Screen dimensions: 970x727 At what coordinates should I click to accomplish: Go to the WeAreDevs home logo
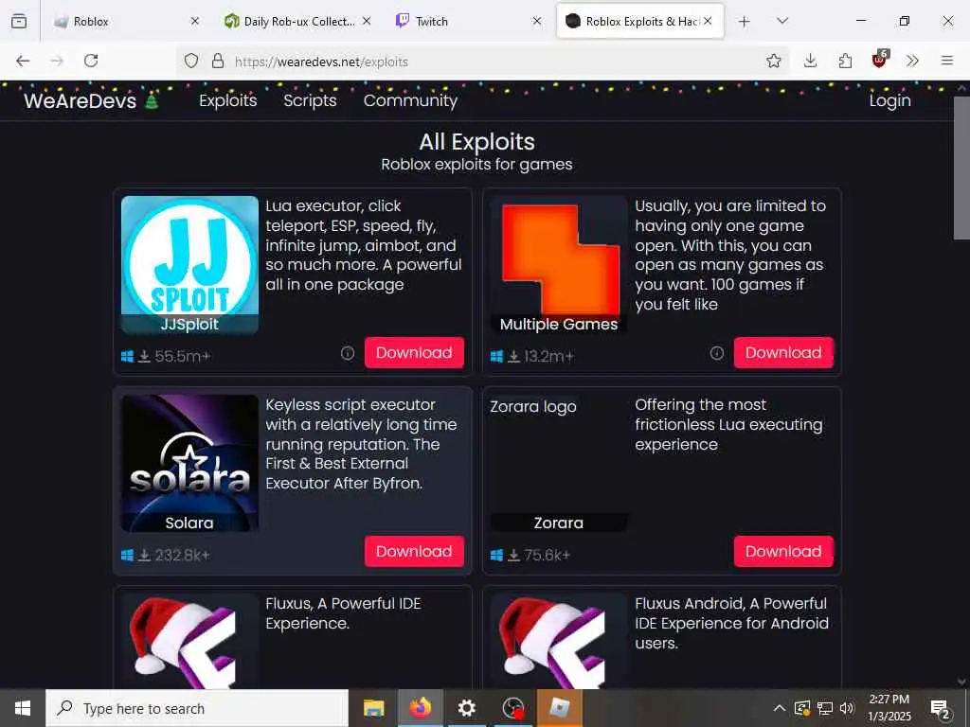pyautogui.click(x=91, y=100)
